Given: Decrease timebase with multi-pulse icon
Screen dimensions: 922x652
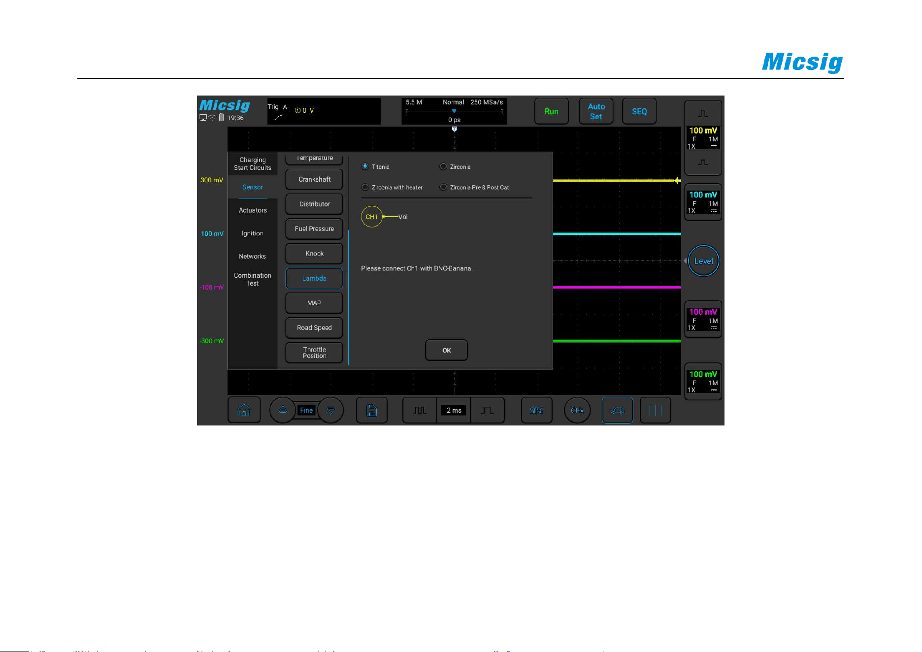Looking at the screenshot, I should 420,410.
